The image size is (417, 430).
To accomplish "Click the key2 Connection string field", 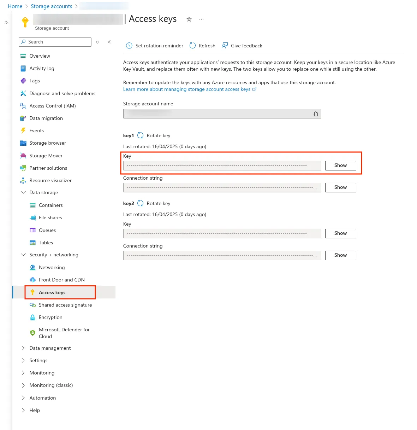I will [222, 255].
